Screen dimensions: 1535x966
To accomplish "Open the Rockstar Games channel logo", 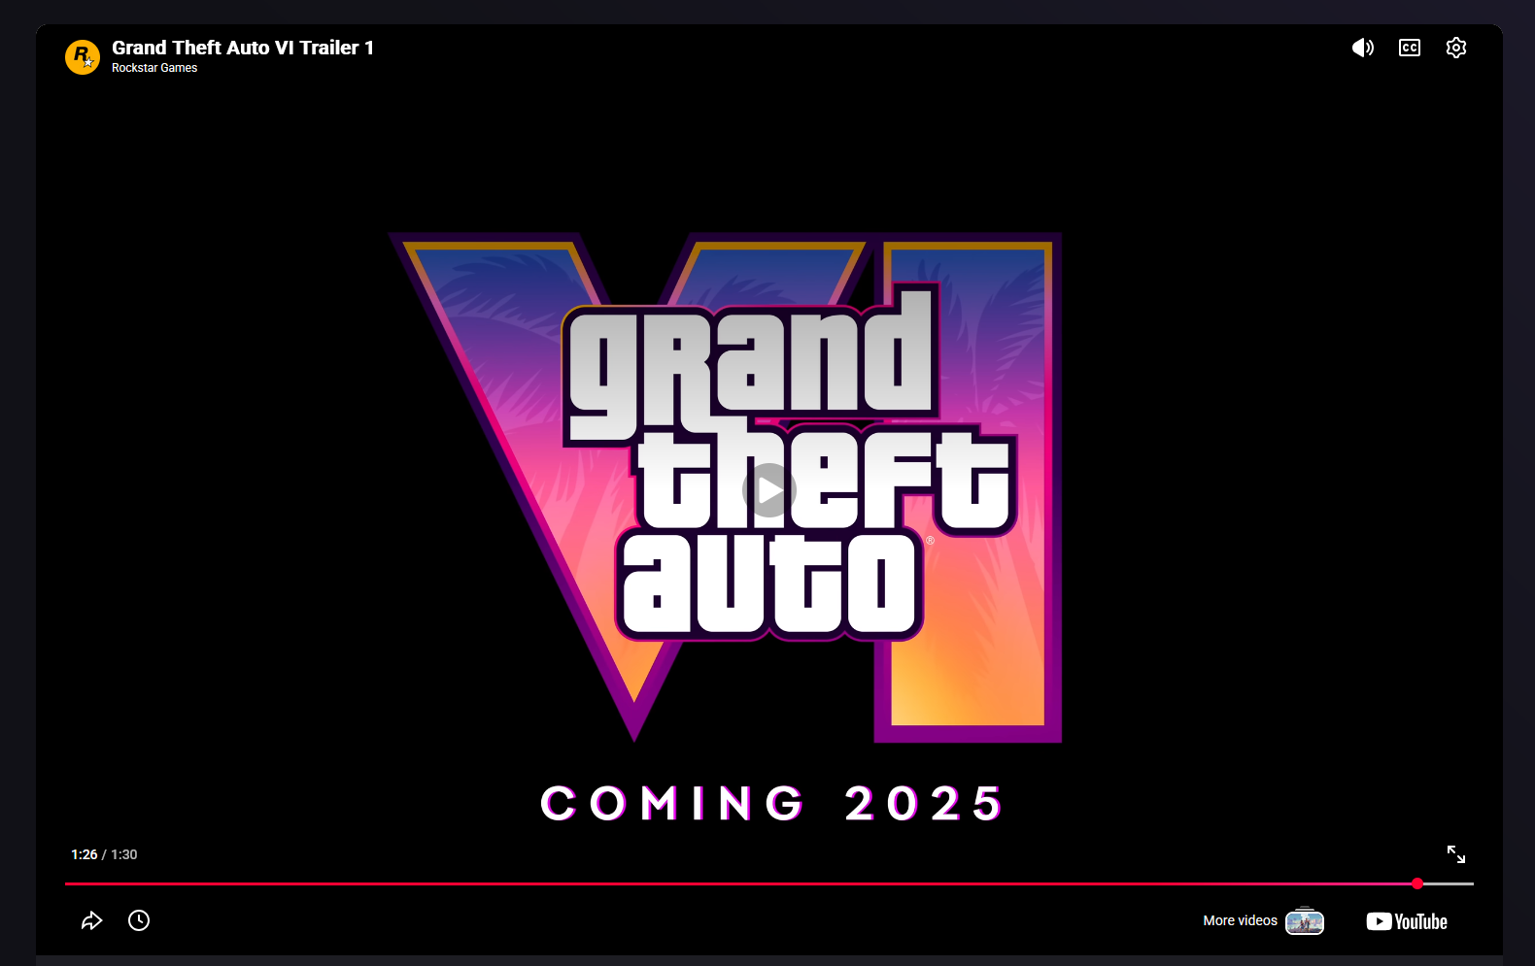I will click(83, 56).
